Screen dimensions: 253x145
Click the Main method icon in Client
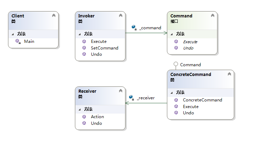(x=18, y=41)
